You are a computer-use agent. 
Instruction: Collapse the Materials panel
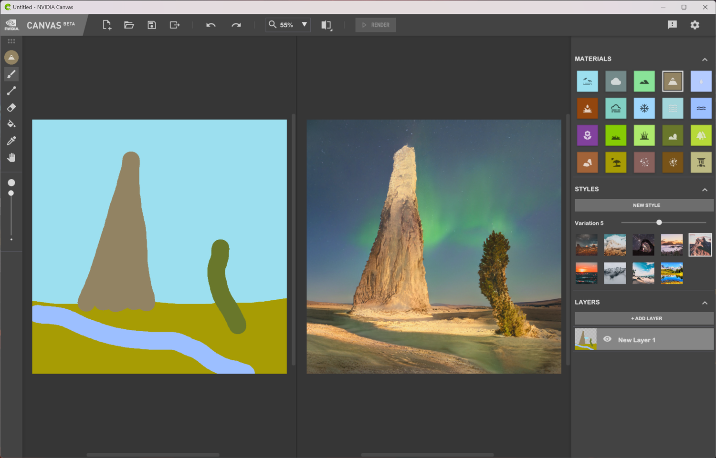[705, 60]
